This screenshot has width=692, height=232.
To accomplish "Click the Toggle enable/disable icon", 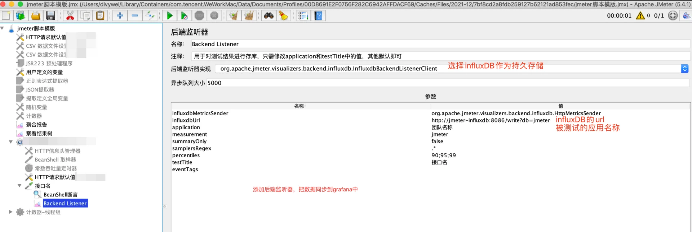I will 150,15.
